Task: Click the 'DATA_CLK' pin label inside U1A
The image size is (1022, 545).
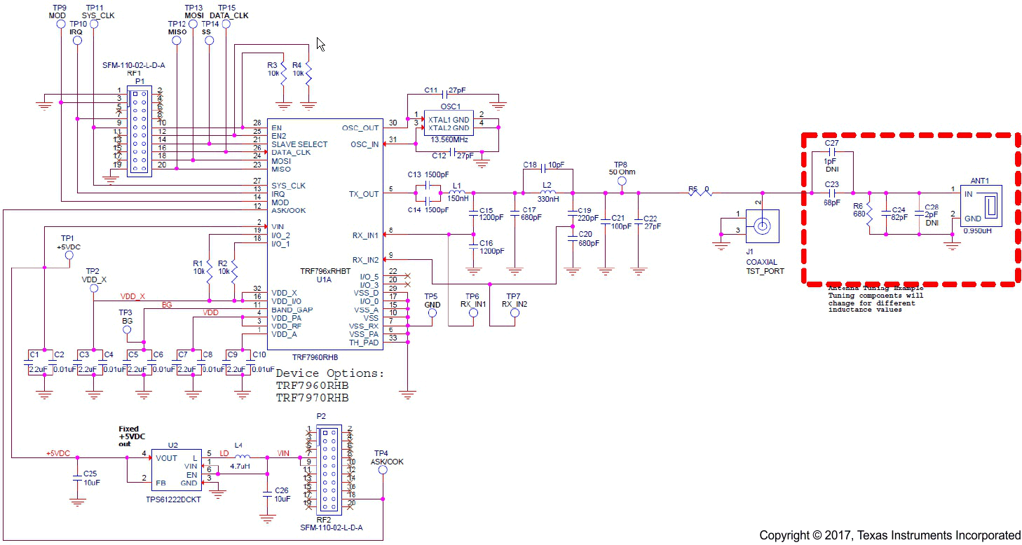Action: click(x=291, y=153)
